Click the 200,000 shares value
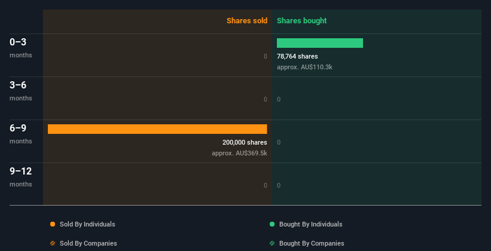The image size is (491, 251). pyautogui.click(x=245, y=142)
